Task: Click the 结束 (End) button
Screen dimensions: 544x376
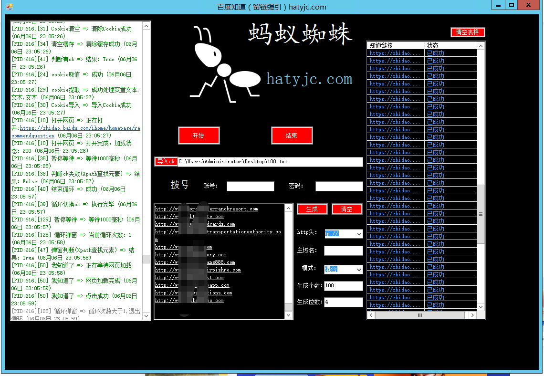Action: (x=292, y=136)
